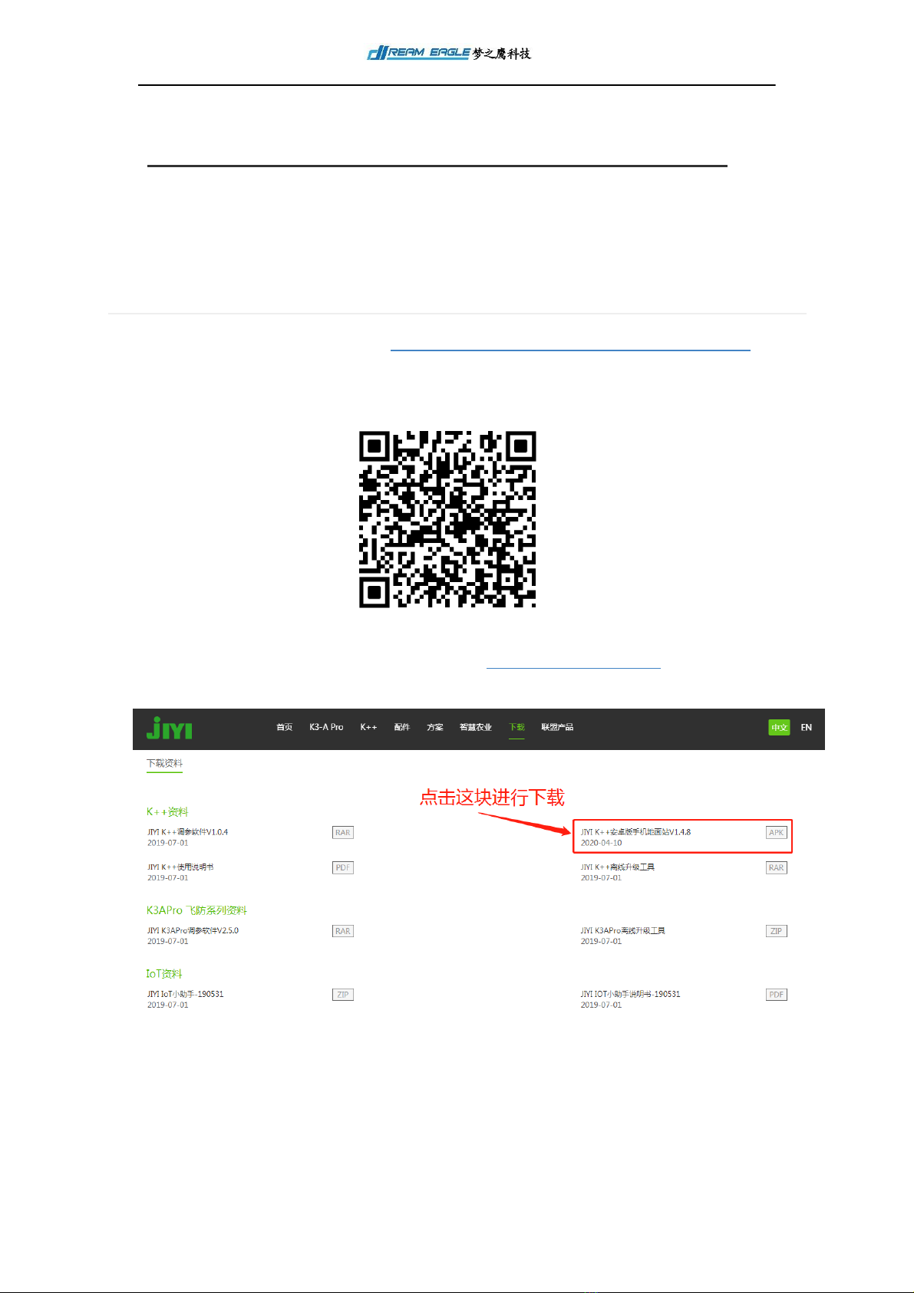
Task: Click the RAR badge for K++调参软件V1.0.4
Action: coord(343,833)
